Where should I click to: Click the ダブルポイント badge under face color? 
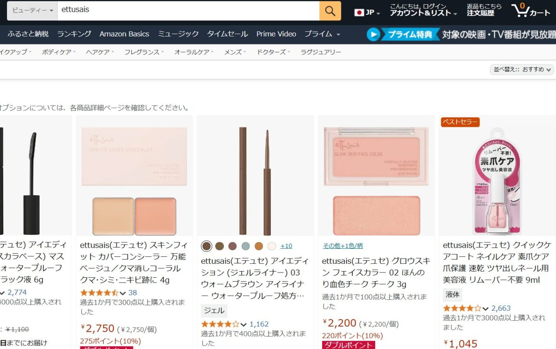(x=348, y=345)
